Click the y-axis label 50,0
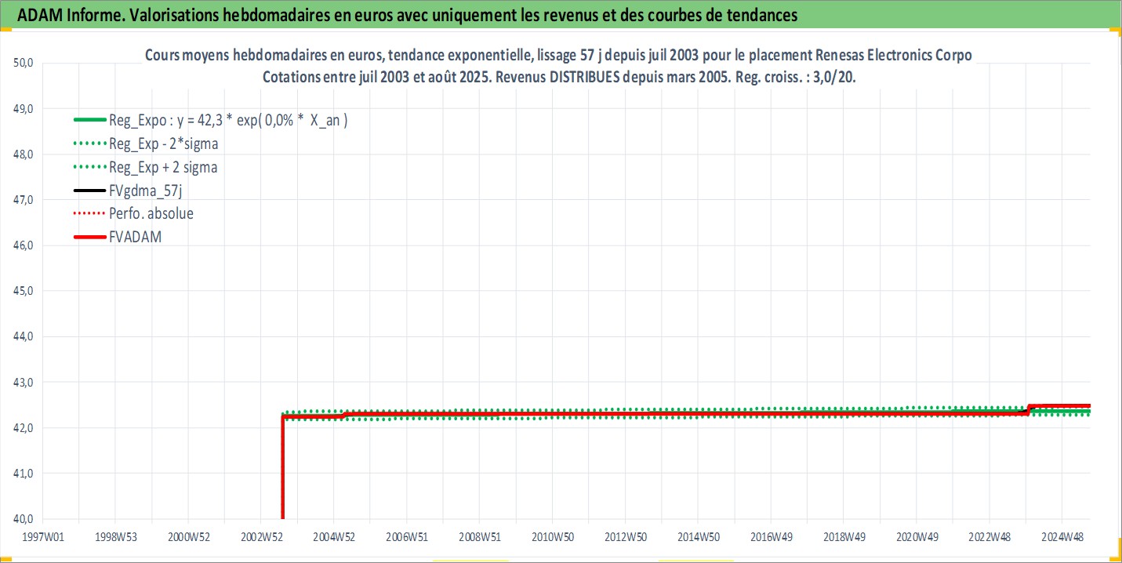Viewport: 1122px width, 563px height. tap(24, 63)
